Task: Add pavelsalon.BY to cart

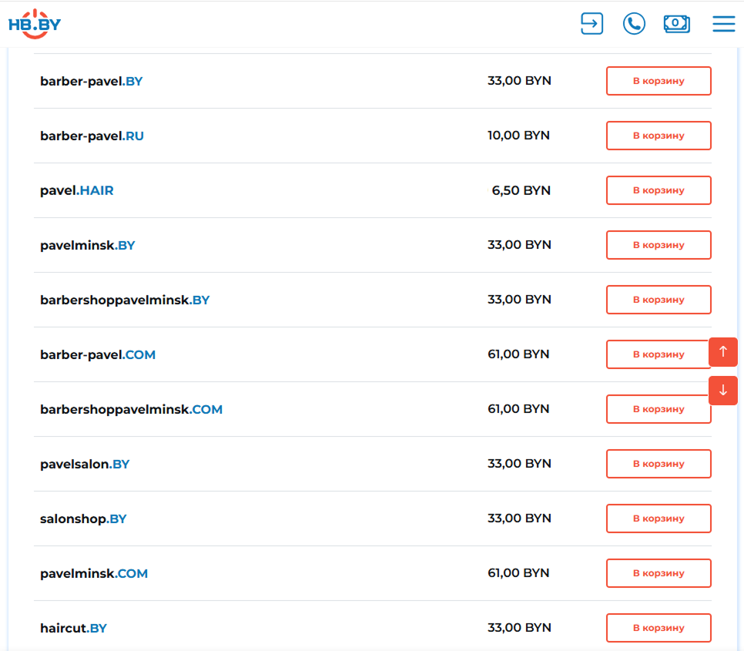Action: pyautogui.click(x=658, y=464)
